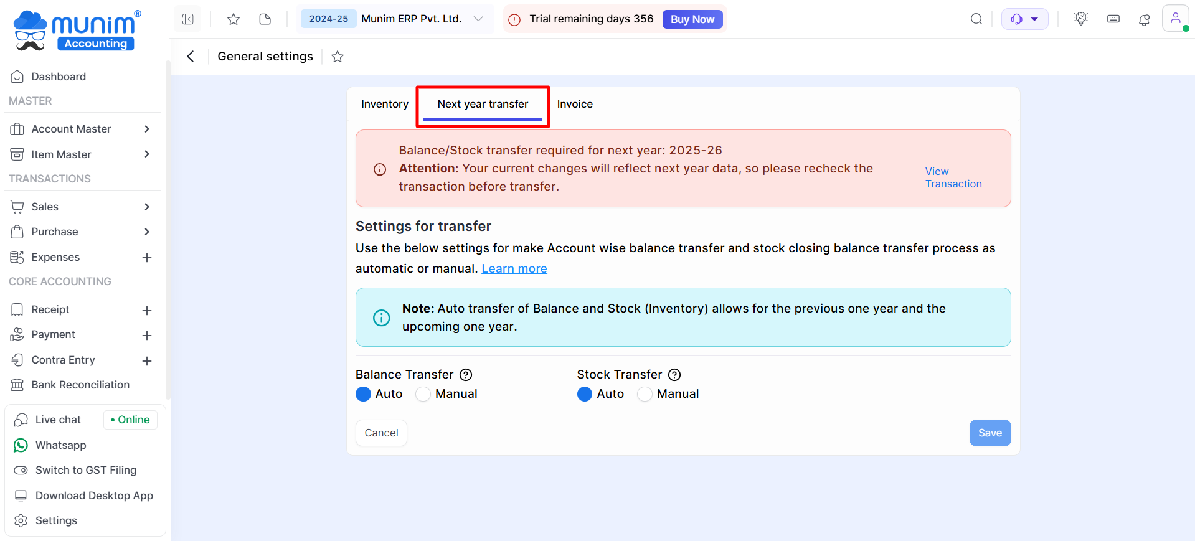
Task: Open the Munim ERP company dropdown
Action: pyautogui.click(x=478, y=19)
